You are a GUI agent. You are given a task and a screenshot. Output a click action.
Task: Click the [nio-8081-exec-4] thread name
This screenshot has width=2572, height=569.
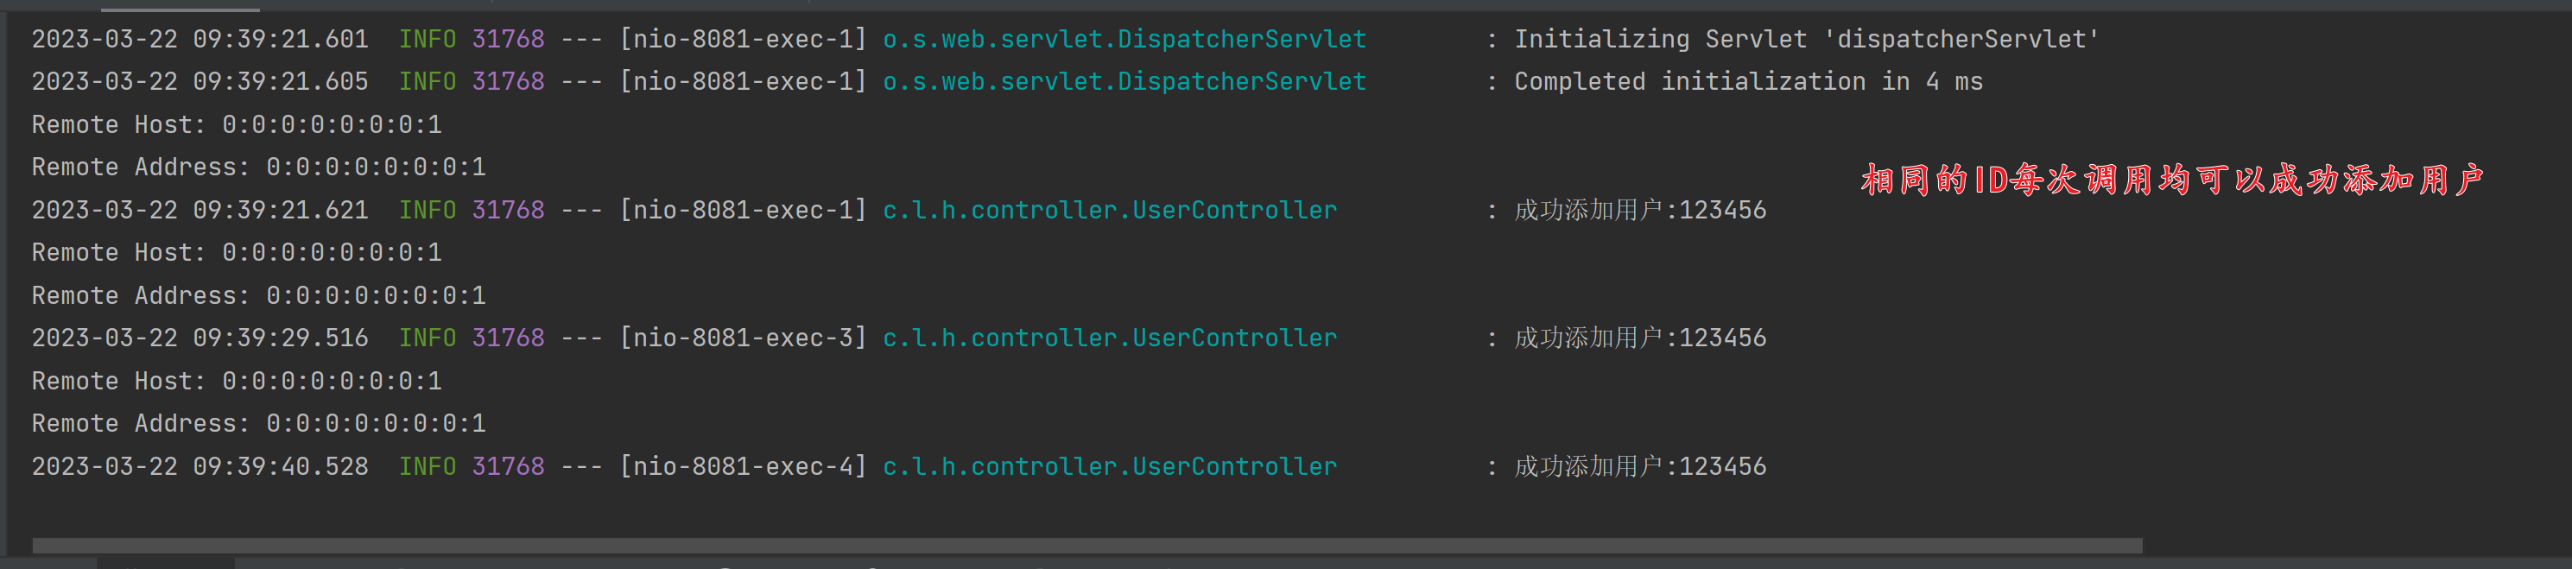[743, 467]
